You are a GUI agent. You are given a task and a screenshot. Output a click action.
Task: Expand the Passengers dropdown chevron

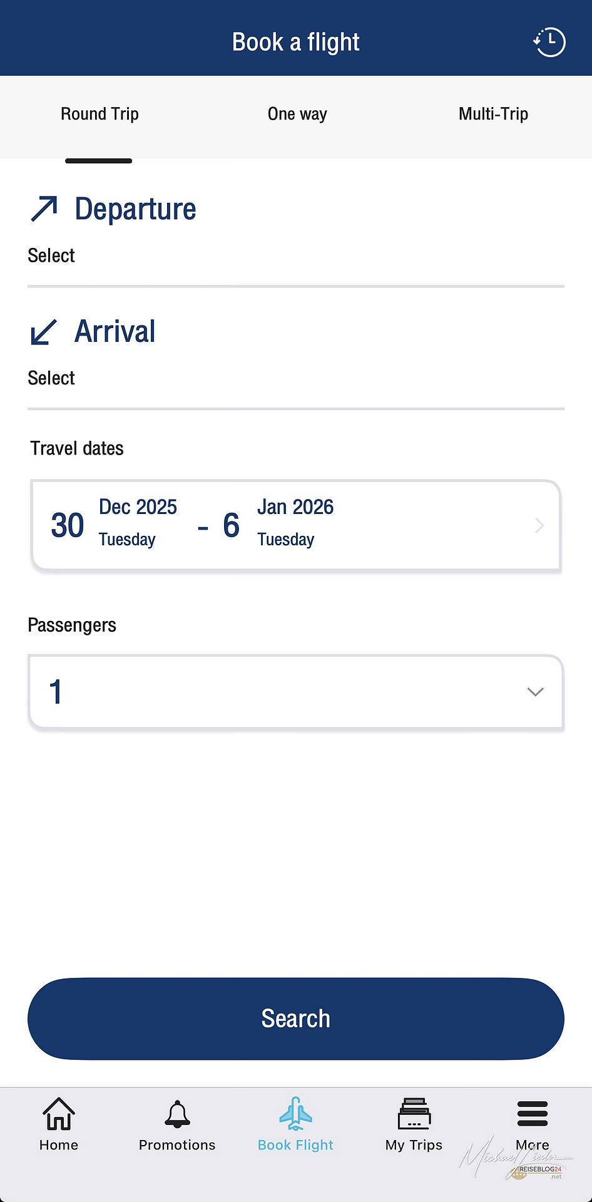535,692
